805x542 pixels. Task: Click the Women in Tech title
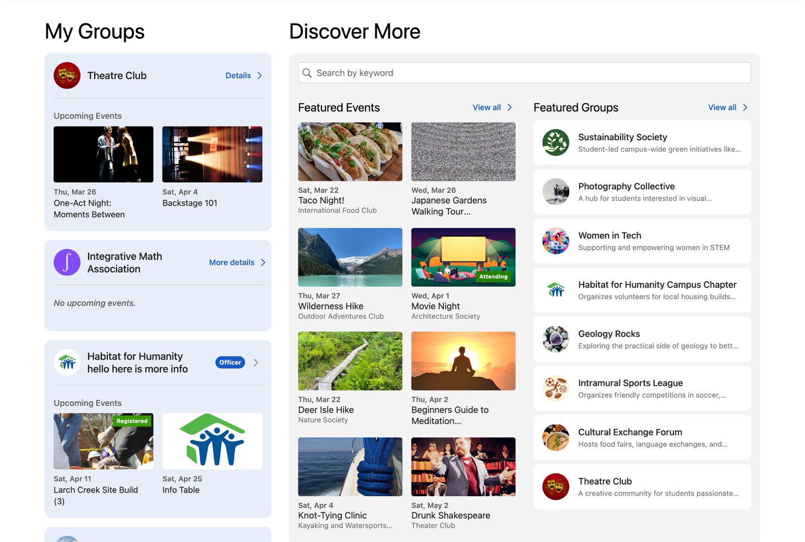pyautogui.click(x=610, y=236)
